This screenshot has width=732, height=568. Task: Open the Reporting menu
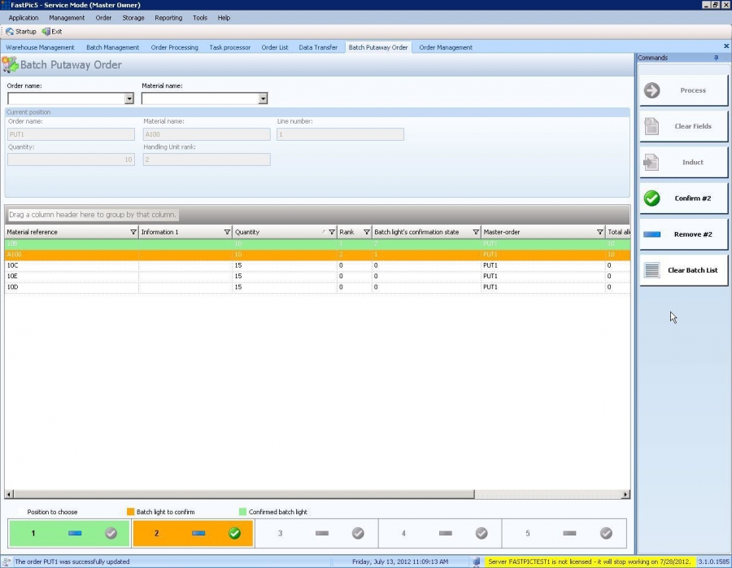[168, 17]
